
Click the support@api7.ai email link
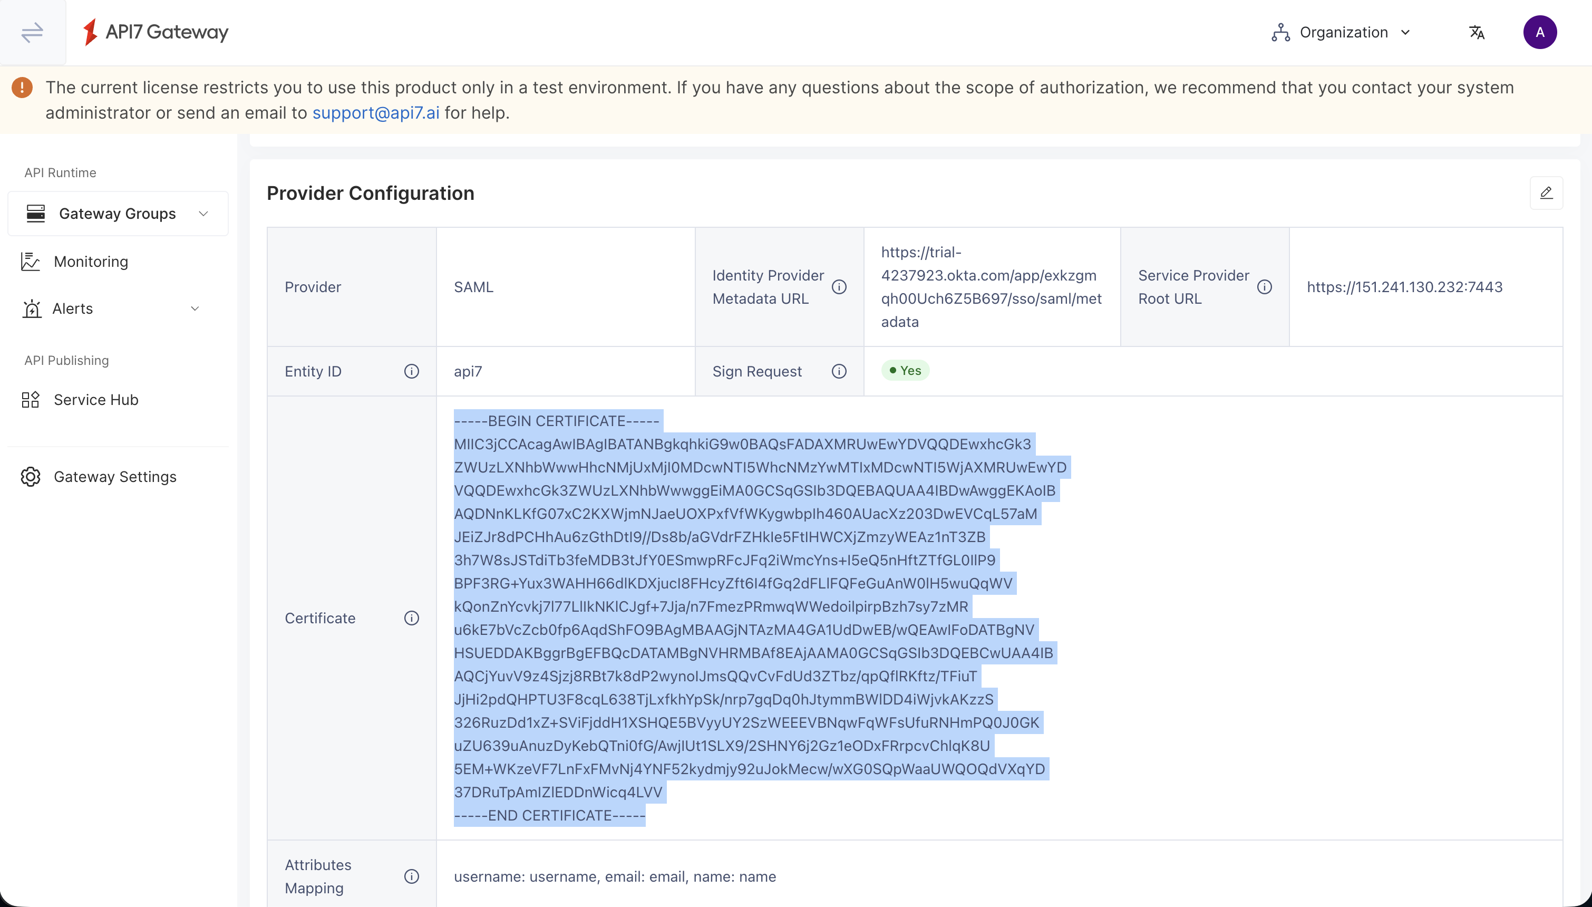point(376,113)
